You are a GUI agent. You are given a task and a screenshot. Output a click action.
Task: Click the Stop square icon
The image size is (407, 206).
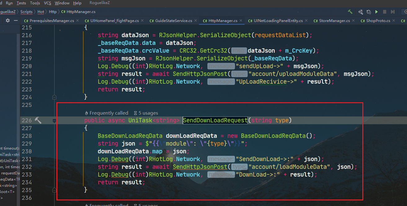coord(385,12)
